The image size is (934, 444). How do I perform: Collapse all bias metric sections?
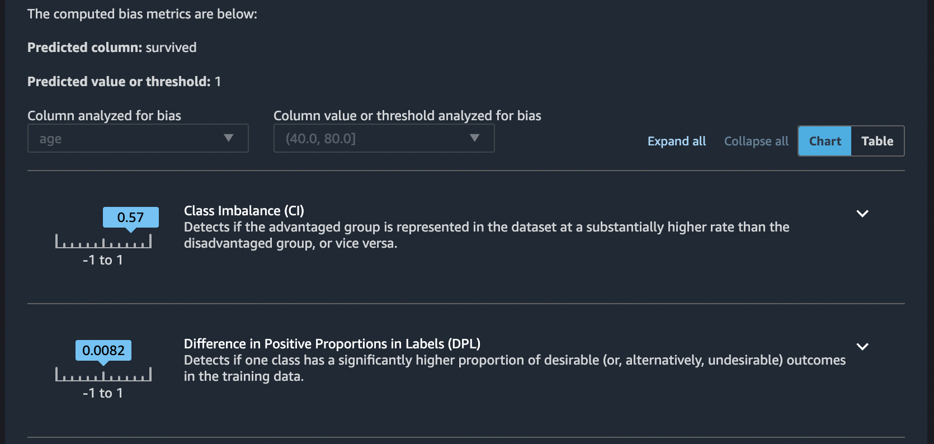point(756,141)
